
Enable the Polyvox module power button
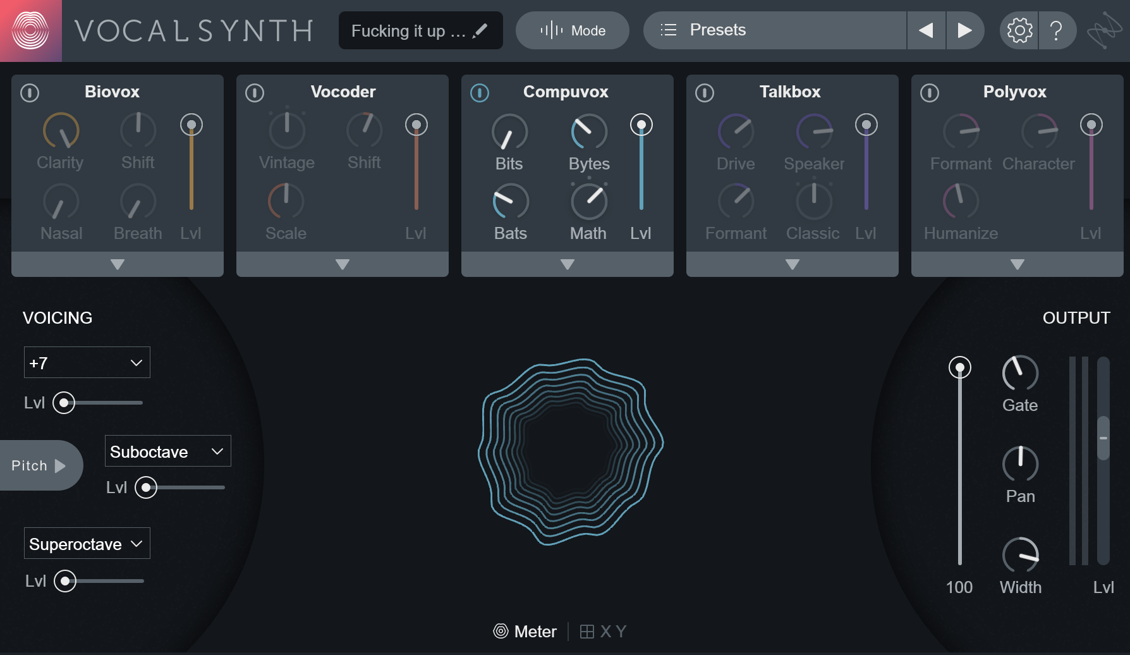coord(930,93)
